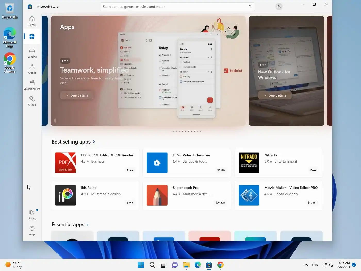Click the PDF X app icon
Image resolution: width=361 pixels, height=271 pixels.
click(x=65, y=163)
